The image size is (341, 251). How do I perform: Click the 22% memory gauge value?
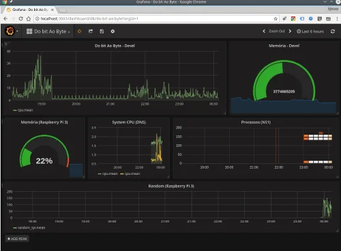[44, 161]
